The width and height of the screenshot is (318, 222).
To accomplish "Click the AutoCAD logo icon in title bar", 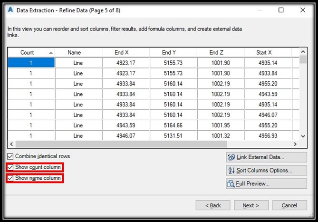I will [x=10, y=10].
